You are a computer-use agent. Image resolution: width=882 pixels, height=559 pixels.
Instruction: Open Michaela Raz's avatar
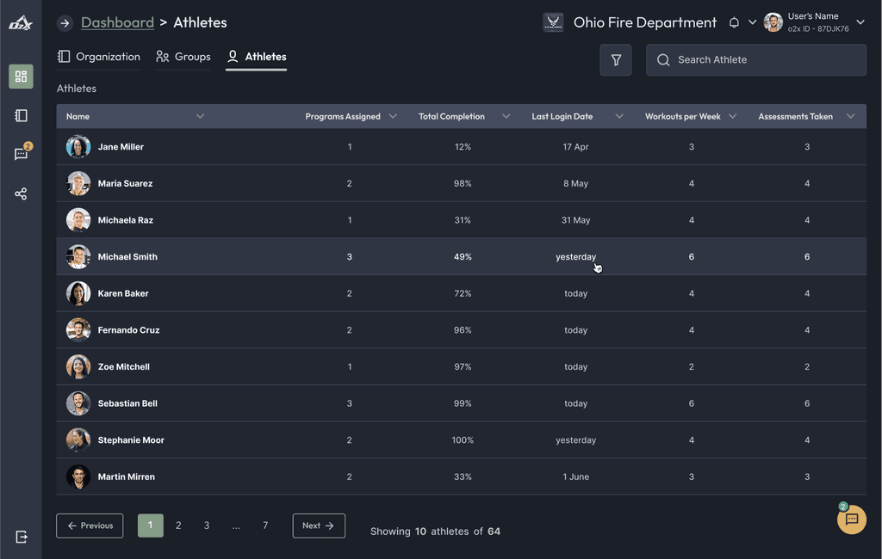(78, 220)
